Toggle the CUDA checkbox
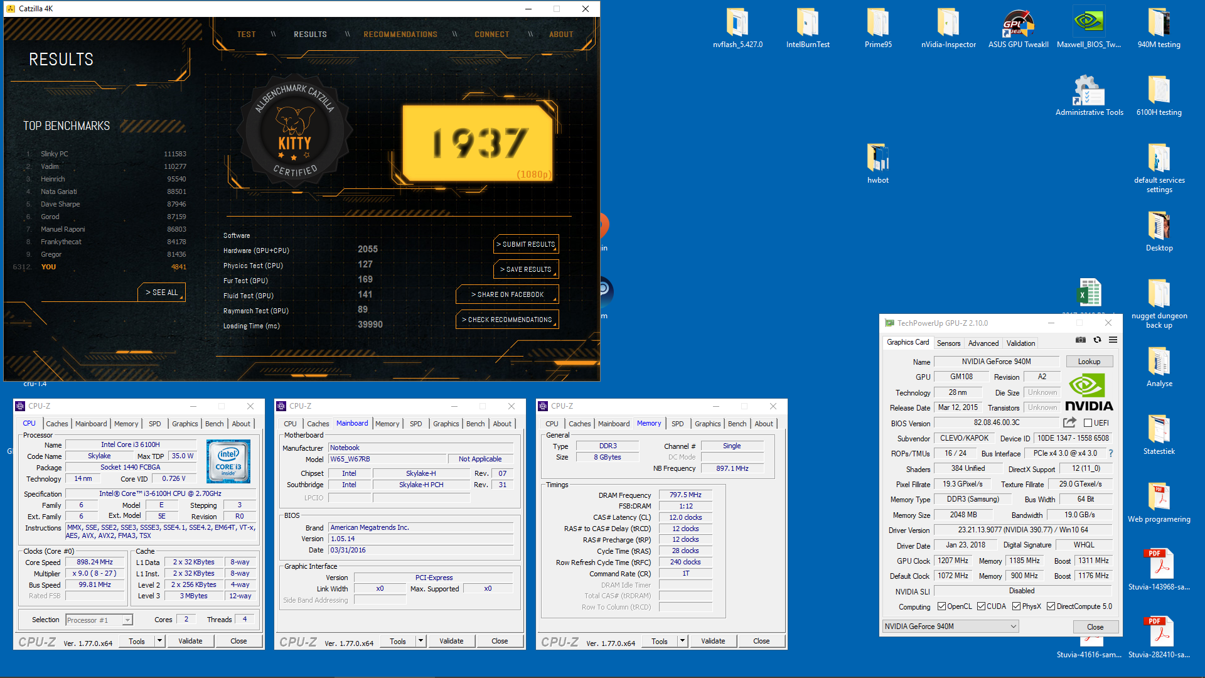 tap(981, 606)
